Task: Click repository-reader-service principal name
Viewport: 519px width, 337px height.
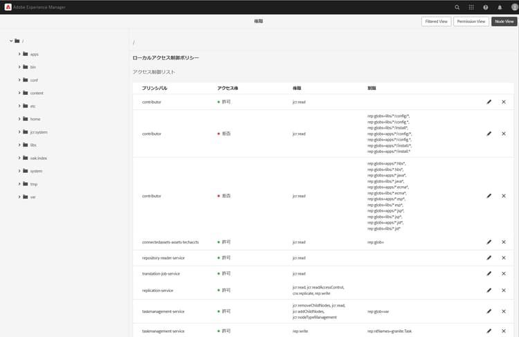Action: (163, 258)
